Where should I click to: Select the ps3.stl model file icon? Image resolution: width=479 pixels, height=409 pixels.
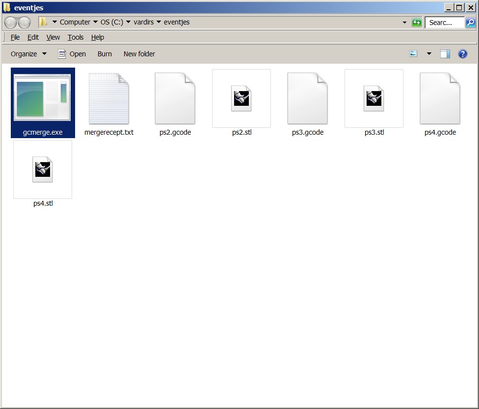point(374,98)
